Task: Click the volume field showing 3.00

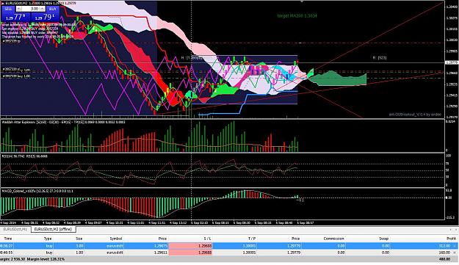Action: click(31, 9)
